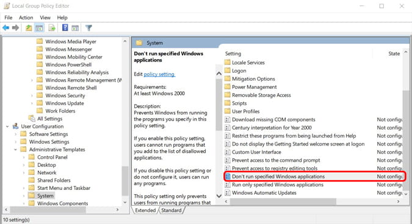Expand the Desktop tree node
Screen dimensions: 412x224
click(24, 165)
